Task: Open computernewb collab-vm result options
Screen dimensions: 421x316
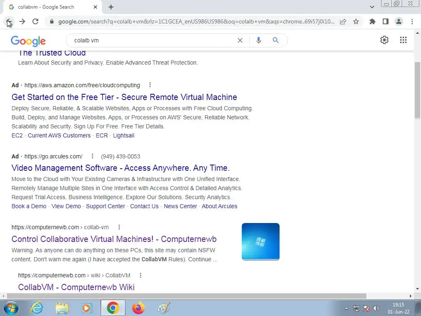Action: coord(119,227)
